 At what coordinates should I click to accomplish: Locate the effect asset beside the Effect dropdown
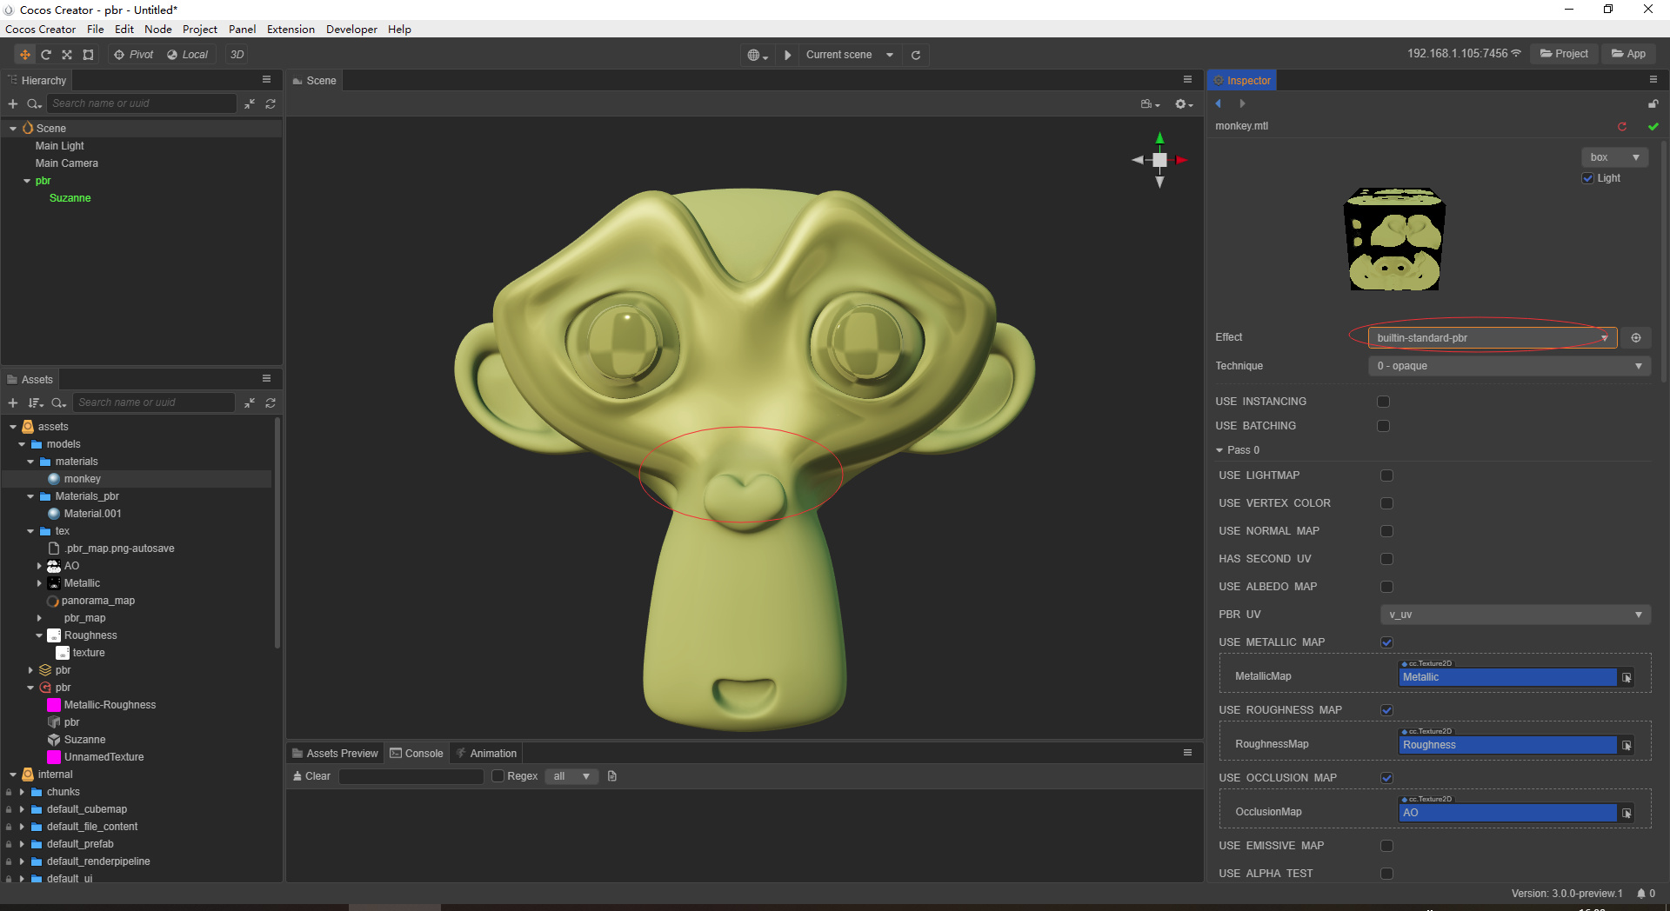coord(1636,337)
